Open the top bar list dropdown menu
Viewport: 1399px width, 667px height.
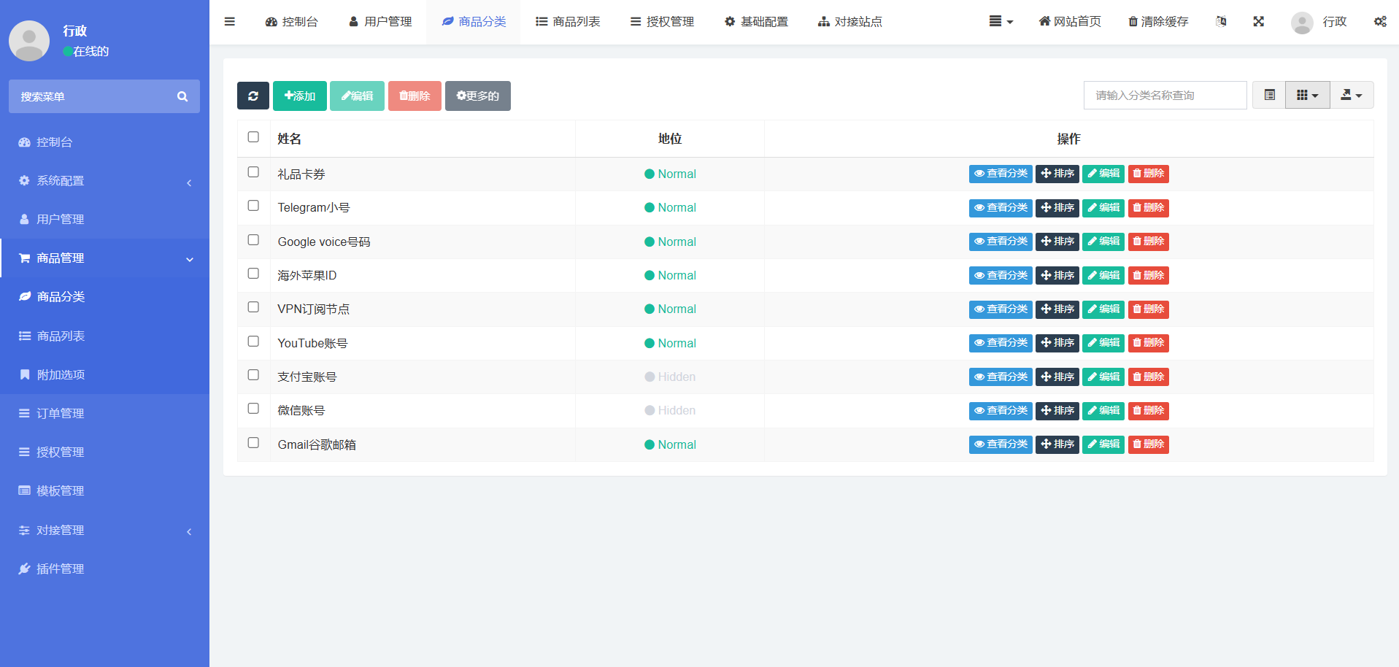[1001, 22]
